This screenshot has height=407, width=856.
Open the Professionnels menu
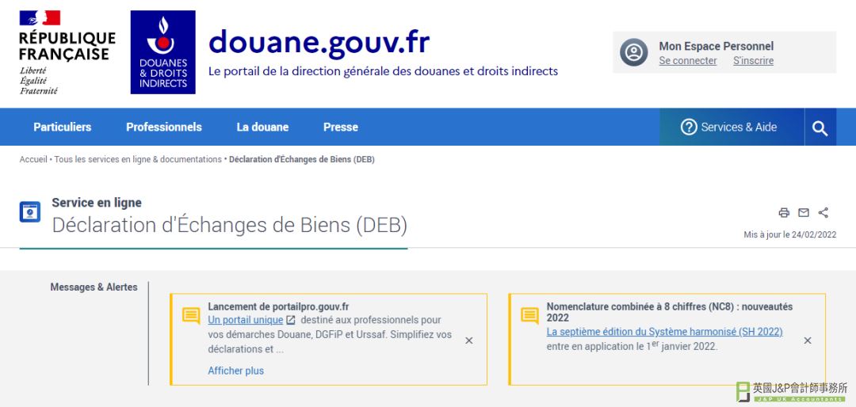click(x=164, y=127)
